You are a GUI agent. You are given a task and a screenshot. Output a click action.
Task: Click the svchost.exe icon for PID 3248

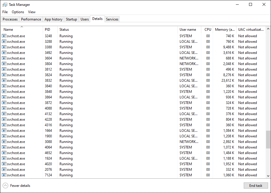4,36
